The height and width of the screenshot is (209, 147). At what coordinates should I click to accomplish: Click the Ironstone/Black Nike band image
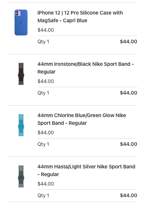[x=21, y=74]
